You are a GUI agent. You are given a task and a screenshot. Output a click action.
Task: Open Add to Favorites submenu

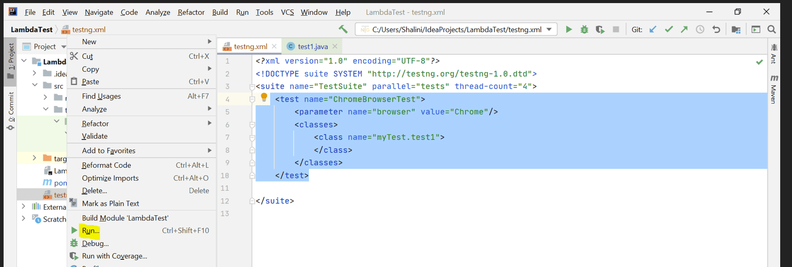[x=141, y=150]
